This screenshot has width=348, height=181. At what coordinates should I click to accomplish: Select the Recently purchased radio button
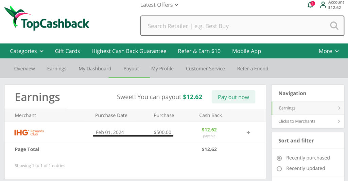tap(279, 158)
